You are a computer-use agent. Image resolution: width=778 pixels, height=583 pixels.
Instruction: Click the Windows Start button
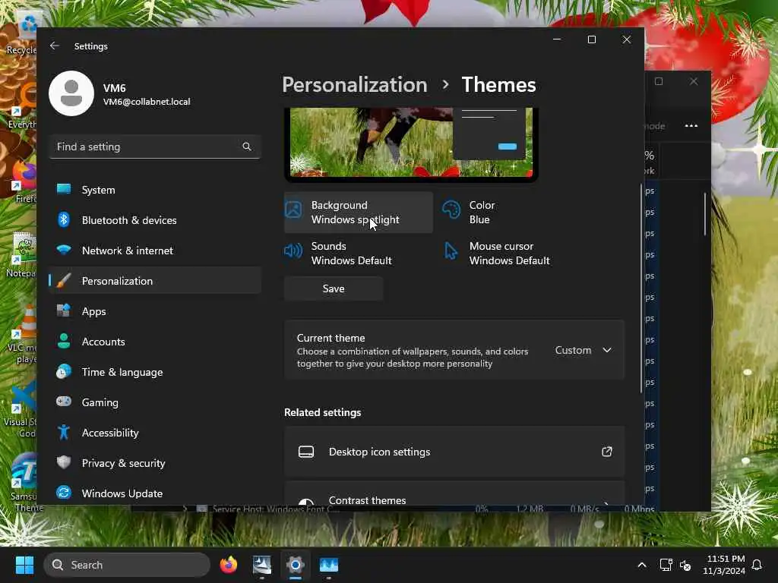[24, 565]
